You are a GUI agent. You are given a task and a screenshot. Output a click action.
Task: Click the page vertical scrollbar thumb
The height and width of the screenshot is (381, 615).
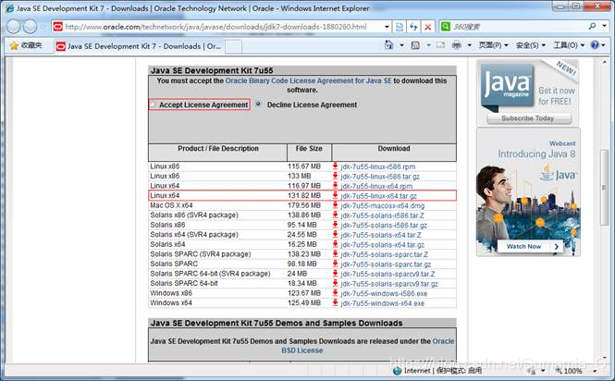click(604, 188)
